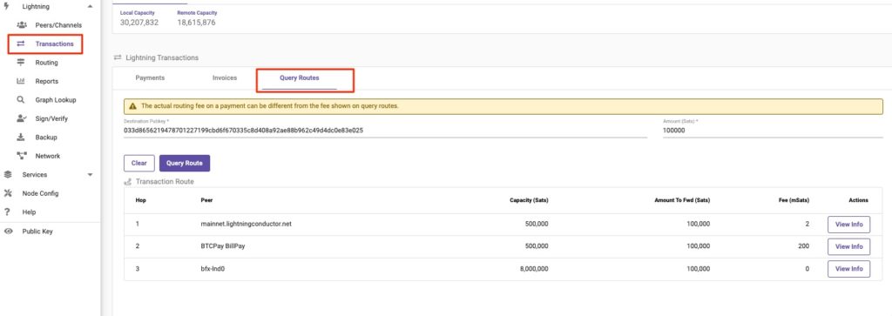
Task: Open the Node Config sidebar item
Action: click(x=40, y=193)
